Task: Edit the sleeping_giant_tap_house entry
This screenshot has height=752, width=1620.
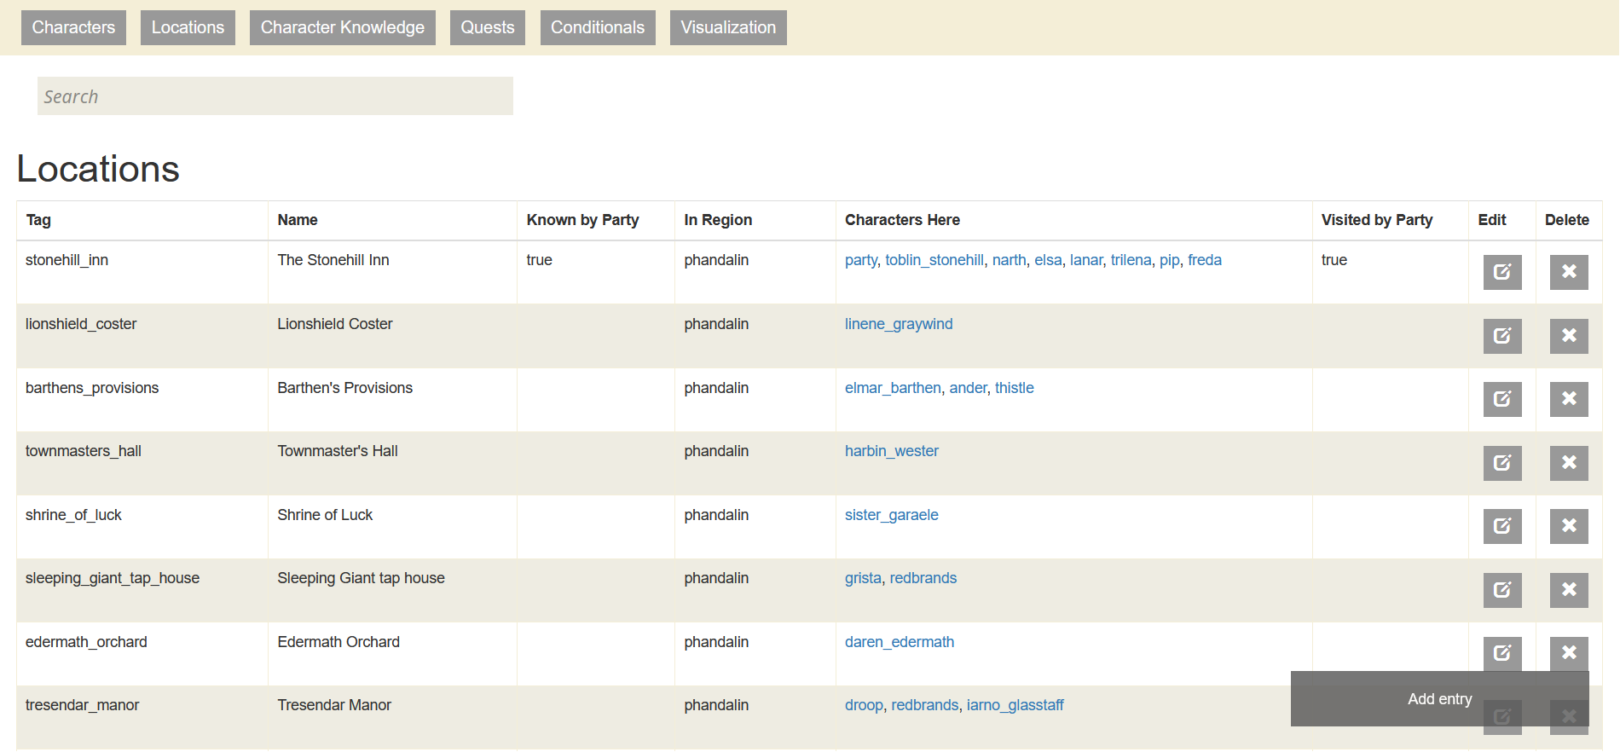Action: point(1502,590)
